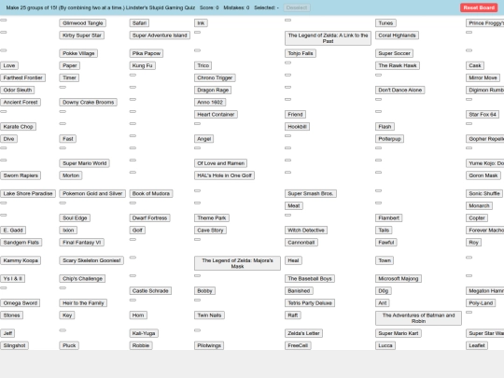Select the Ancient Forest tile
The height and width of the screenshot is (378, 504).
tap(21, 103)
